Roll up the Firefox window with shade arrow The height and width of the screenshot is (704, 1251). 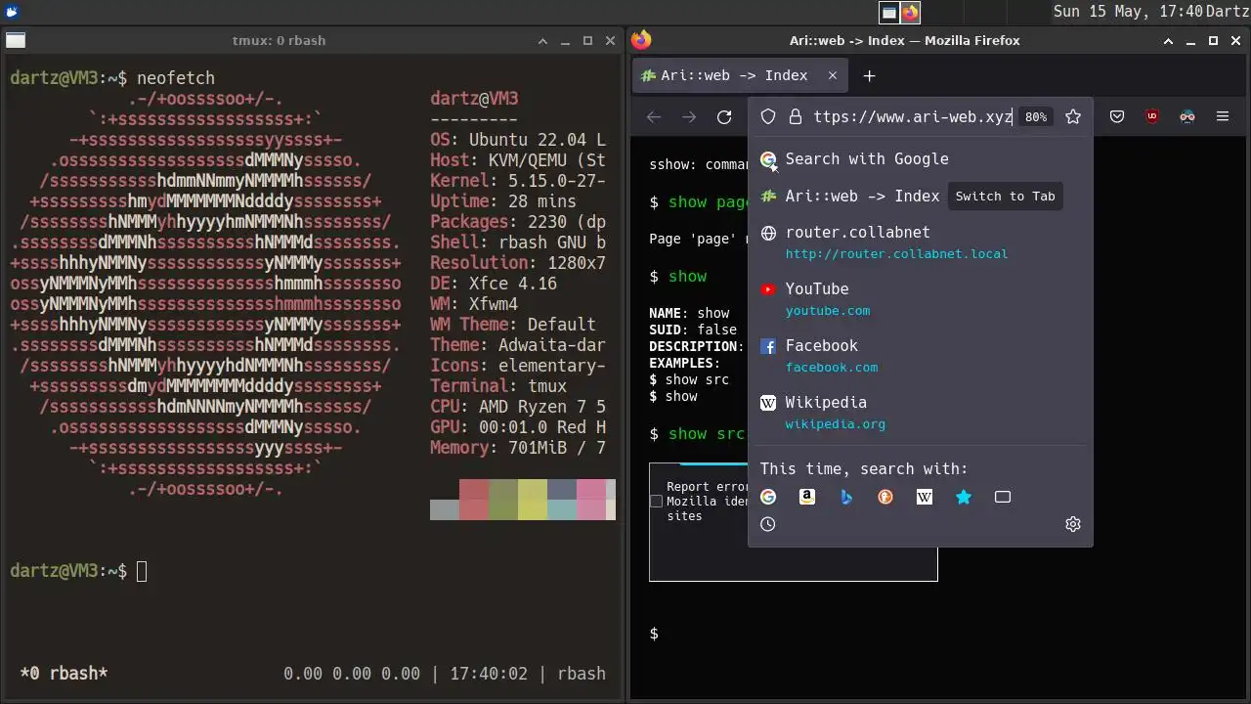[1168, 40]
